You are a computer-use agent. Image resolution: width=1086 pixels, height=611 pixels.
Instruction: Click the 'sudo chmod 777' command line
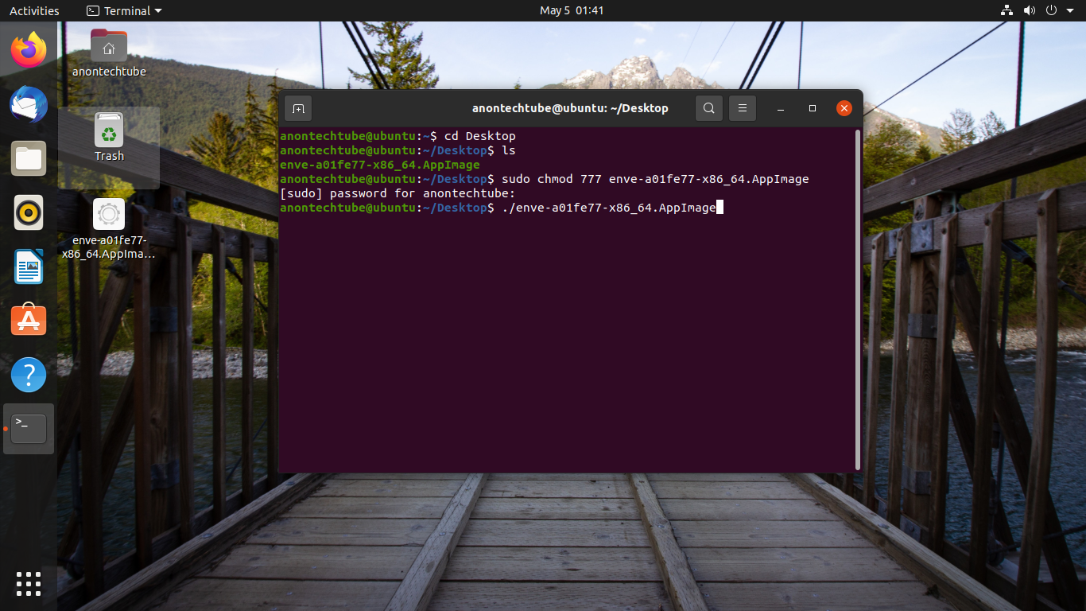(x=545, y=179)
